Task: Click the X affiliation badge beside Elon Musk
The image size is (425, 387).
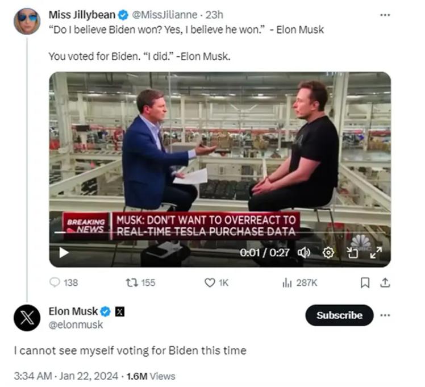Action: click(120, 311)
